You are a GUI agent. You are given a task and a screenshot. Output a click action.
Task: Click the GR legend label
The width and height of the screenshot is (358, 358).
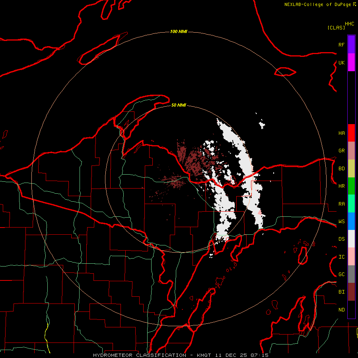point(341,151)
